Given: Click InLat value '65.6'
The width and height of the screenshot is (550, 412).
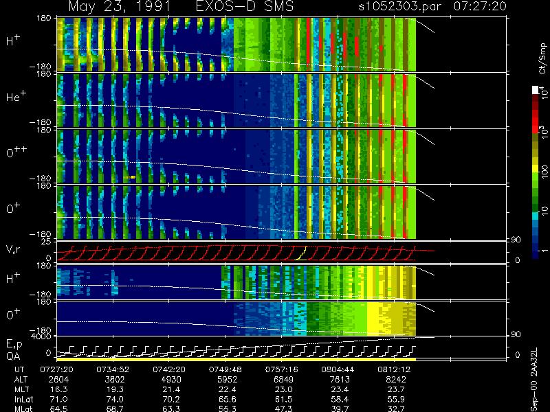Looking at the screenshot, I should tap(227, 399).
